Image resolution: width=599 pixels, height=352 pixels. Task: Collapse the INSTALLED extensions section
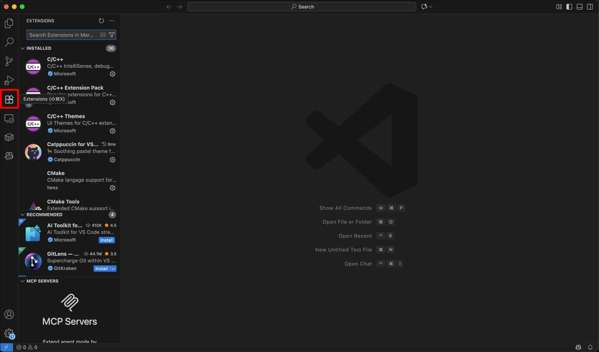click(23, 48)
